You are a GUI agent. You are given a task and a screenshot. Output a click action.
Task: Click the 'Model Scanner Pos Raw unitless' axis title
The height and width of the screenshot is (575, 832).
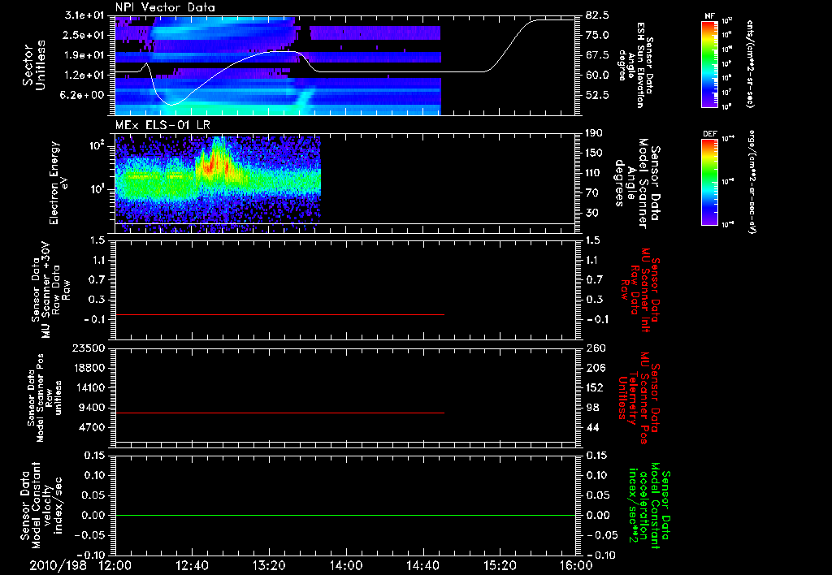(x=45, y=398)
